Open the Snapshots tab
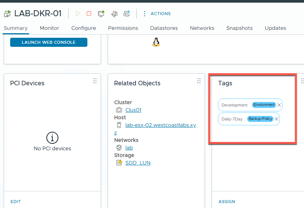The width and height of the screenshot is (304, 208). pos(239,28)
